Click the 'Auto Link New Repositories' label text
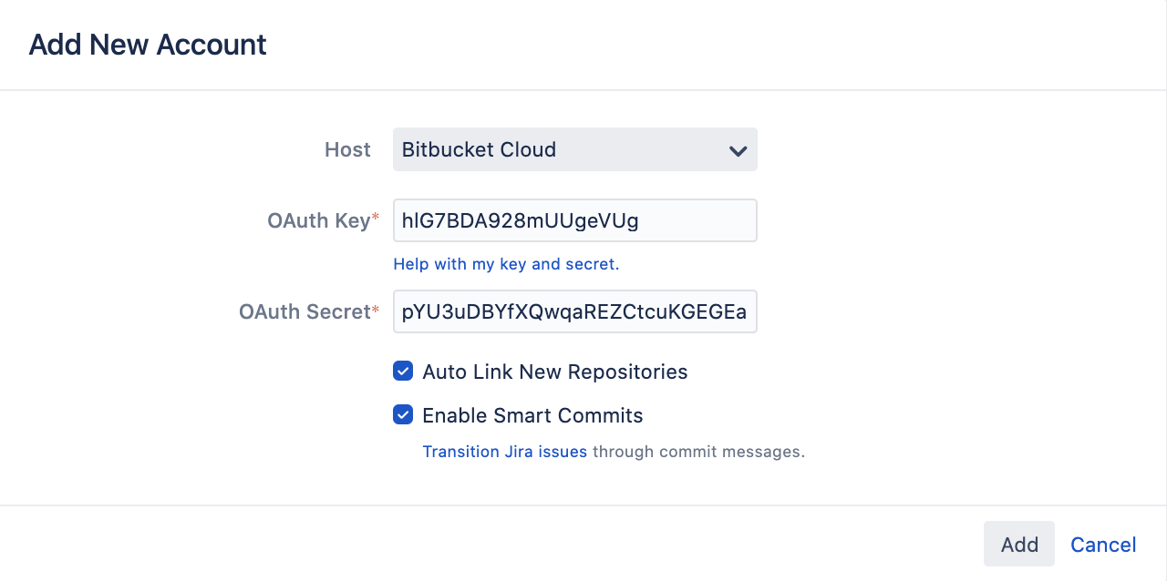Image resolution: width=1167 pixels, height=581 pixels. pos(554,372)
